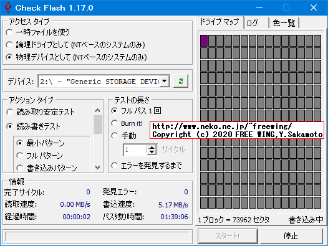Minimize the Check Flash window
This screenshot has height=246, width=328.
[259, 7]
